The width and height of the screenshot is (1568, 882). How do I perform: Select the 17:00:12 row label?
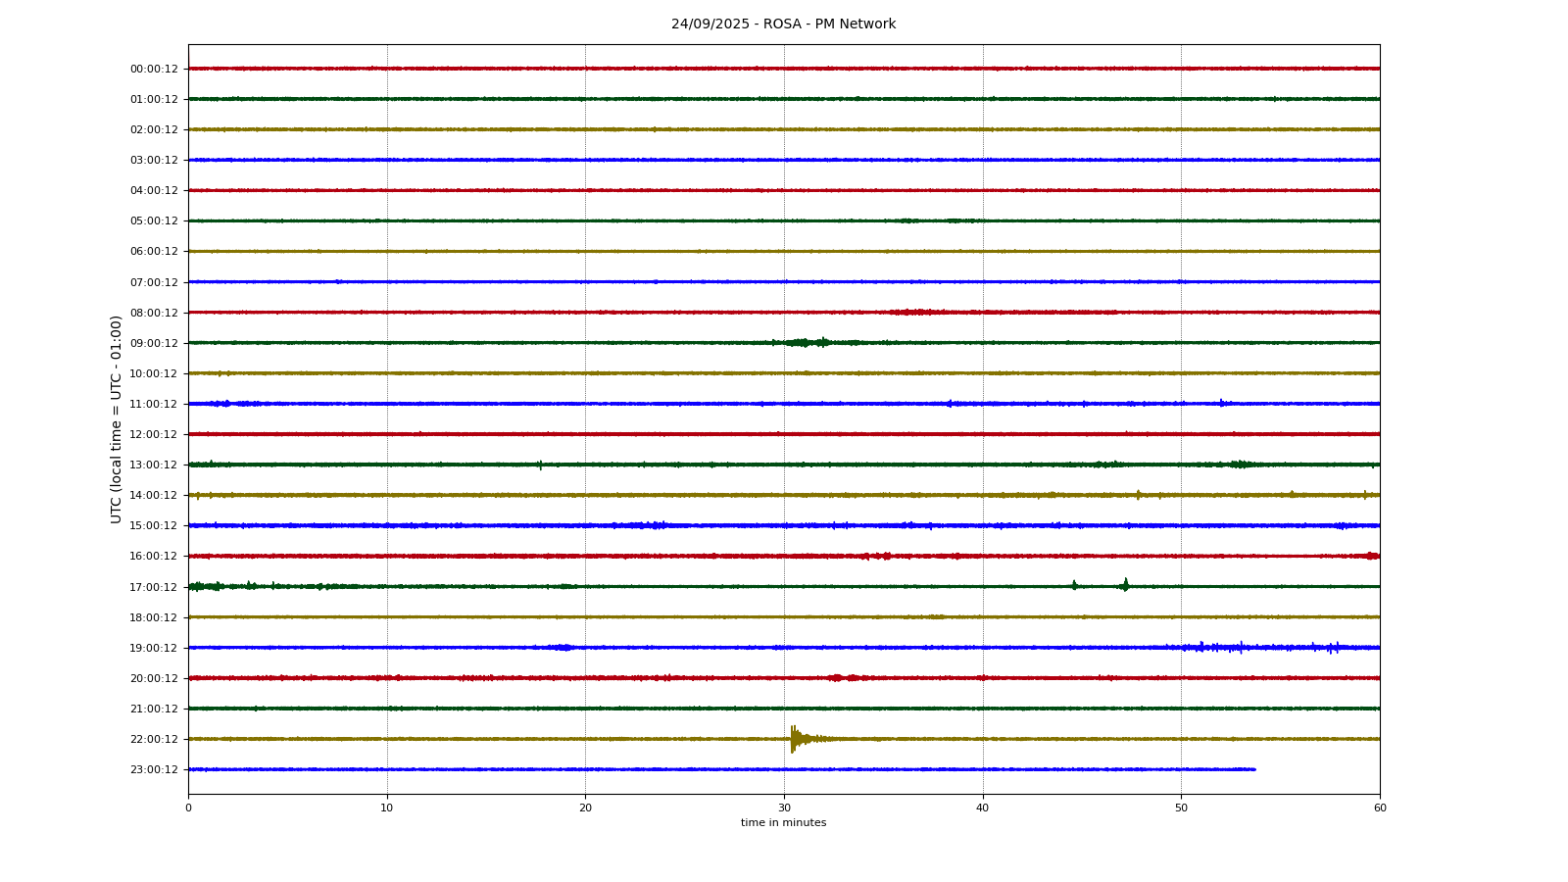coord(154,587)
